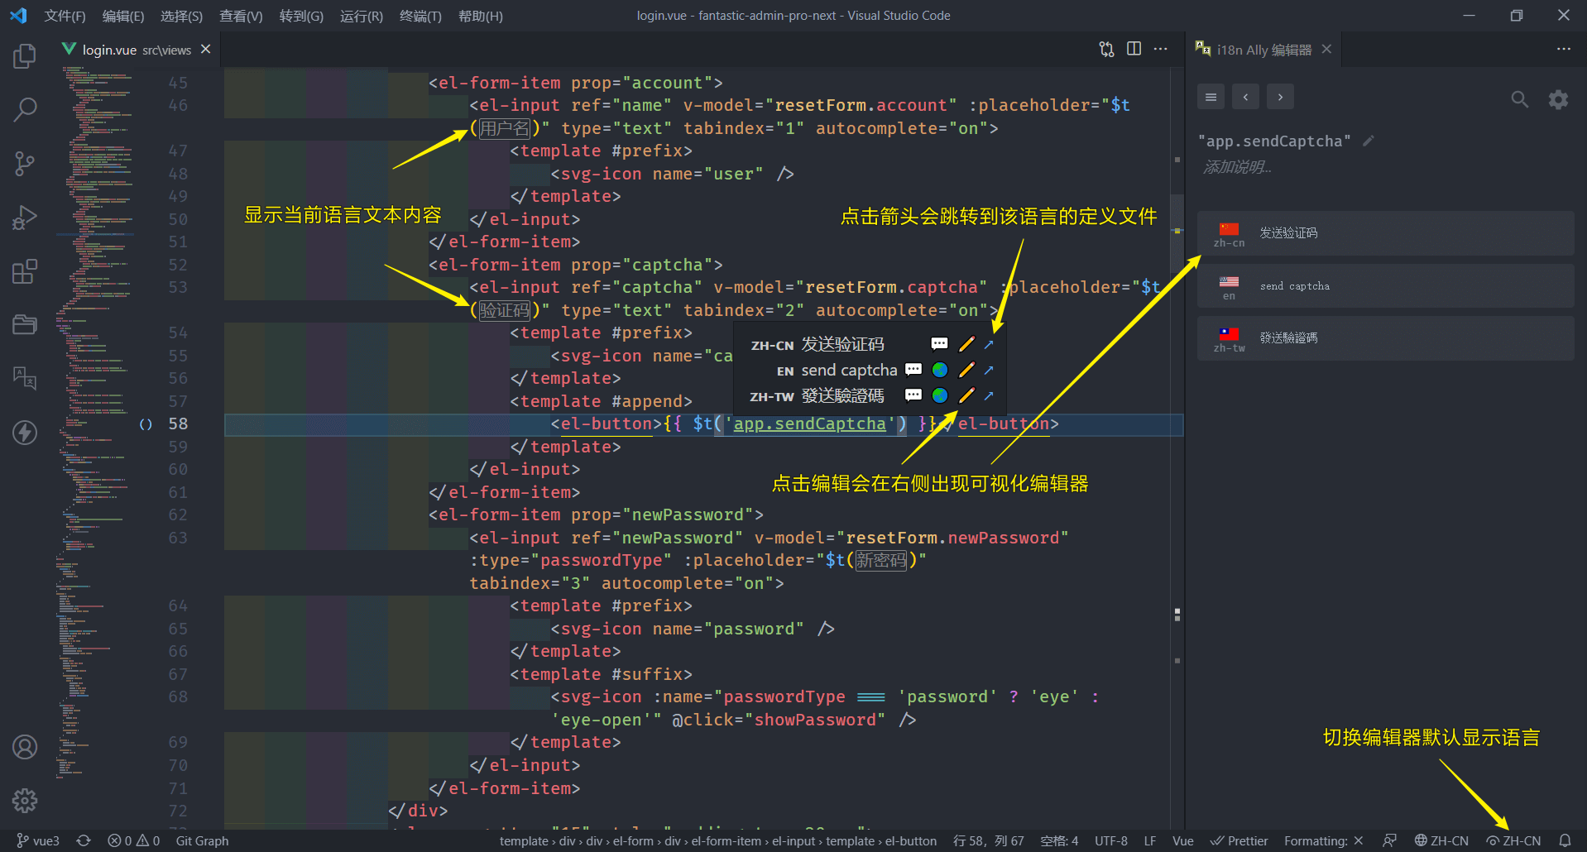Switch display language via eye ZH-CN item

coord(1513,840)
